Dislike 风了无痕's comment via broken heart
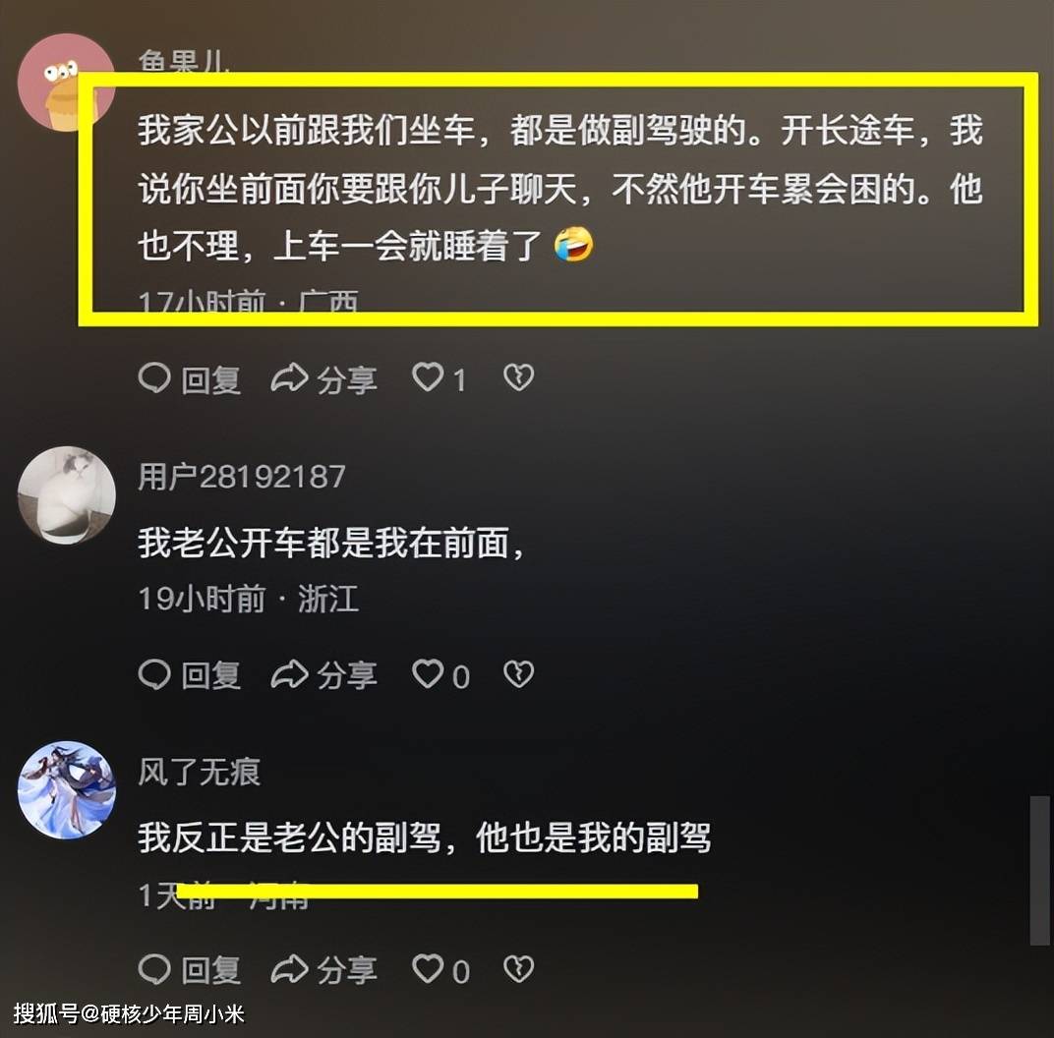 click(519, 969)
